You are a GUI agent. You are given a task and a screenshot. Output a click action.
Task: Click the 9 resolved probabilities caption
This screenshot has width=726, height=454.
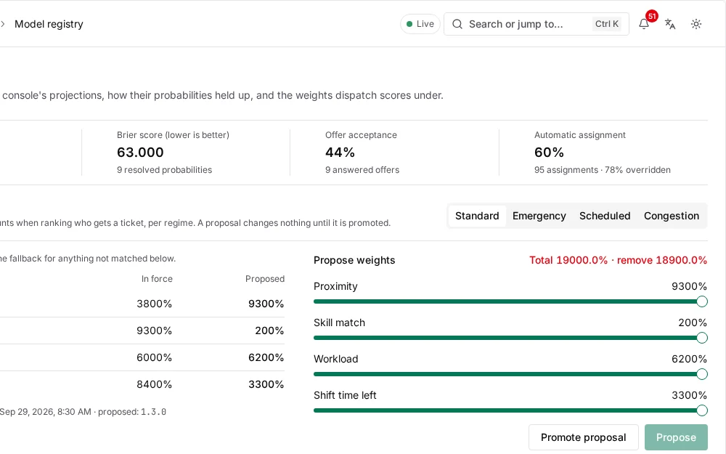coord(164,170)
